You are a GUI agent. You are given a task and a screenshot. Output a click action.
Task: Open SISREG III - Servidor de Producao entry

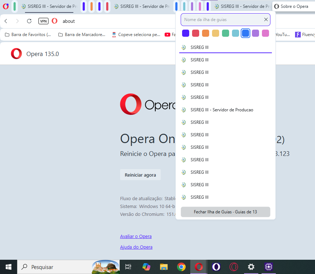(x=226, y=110)
